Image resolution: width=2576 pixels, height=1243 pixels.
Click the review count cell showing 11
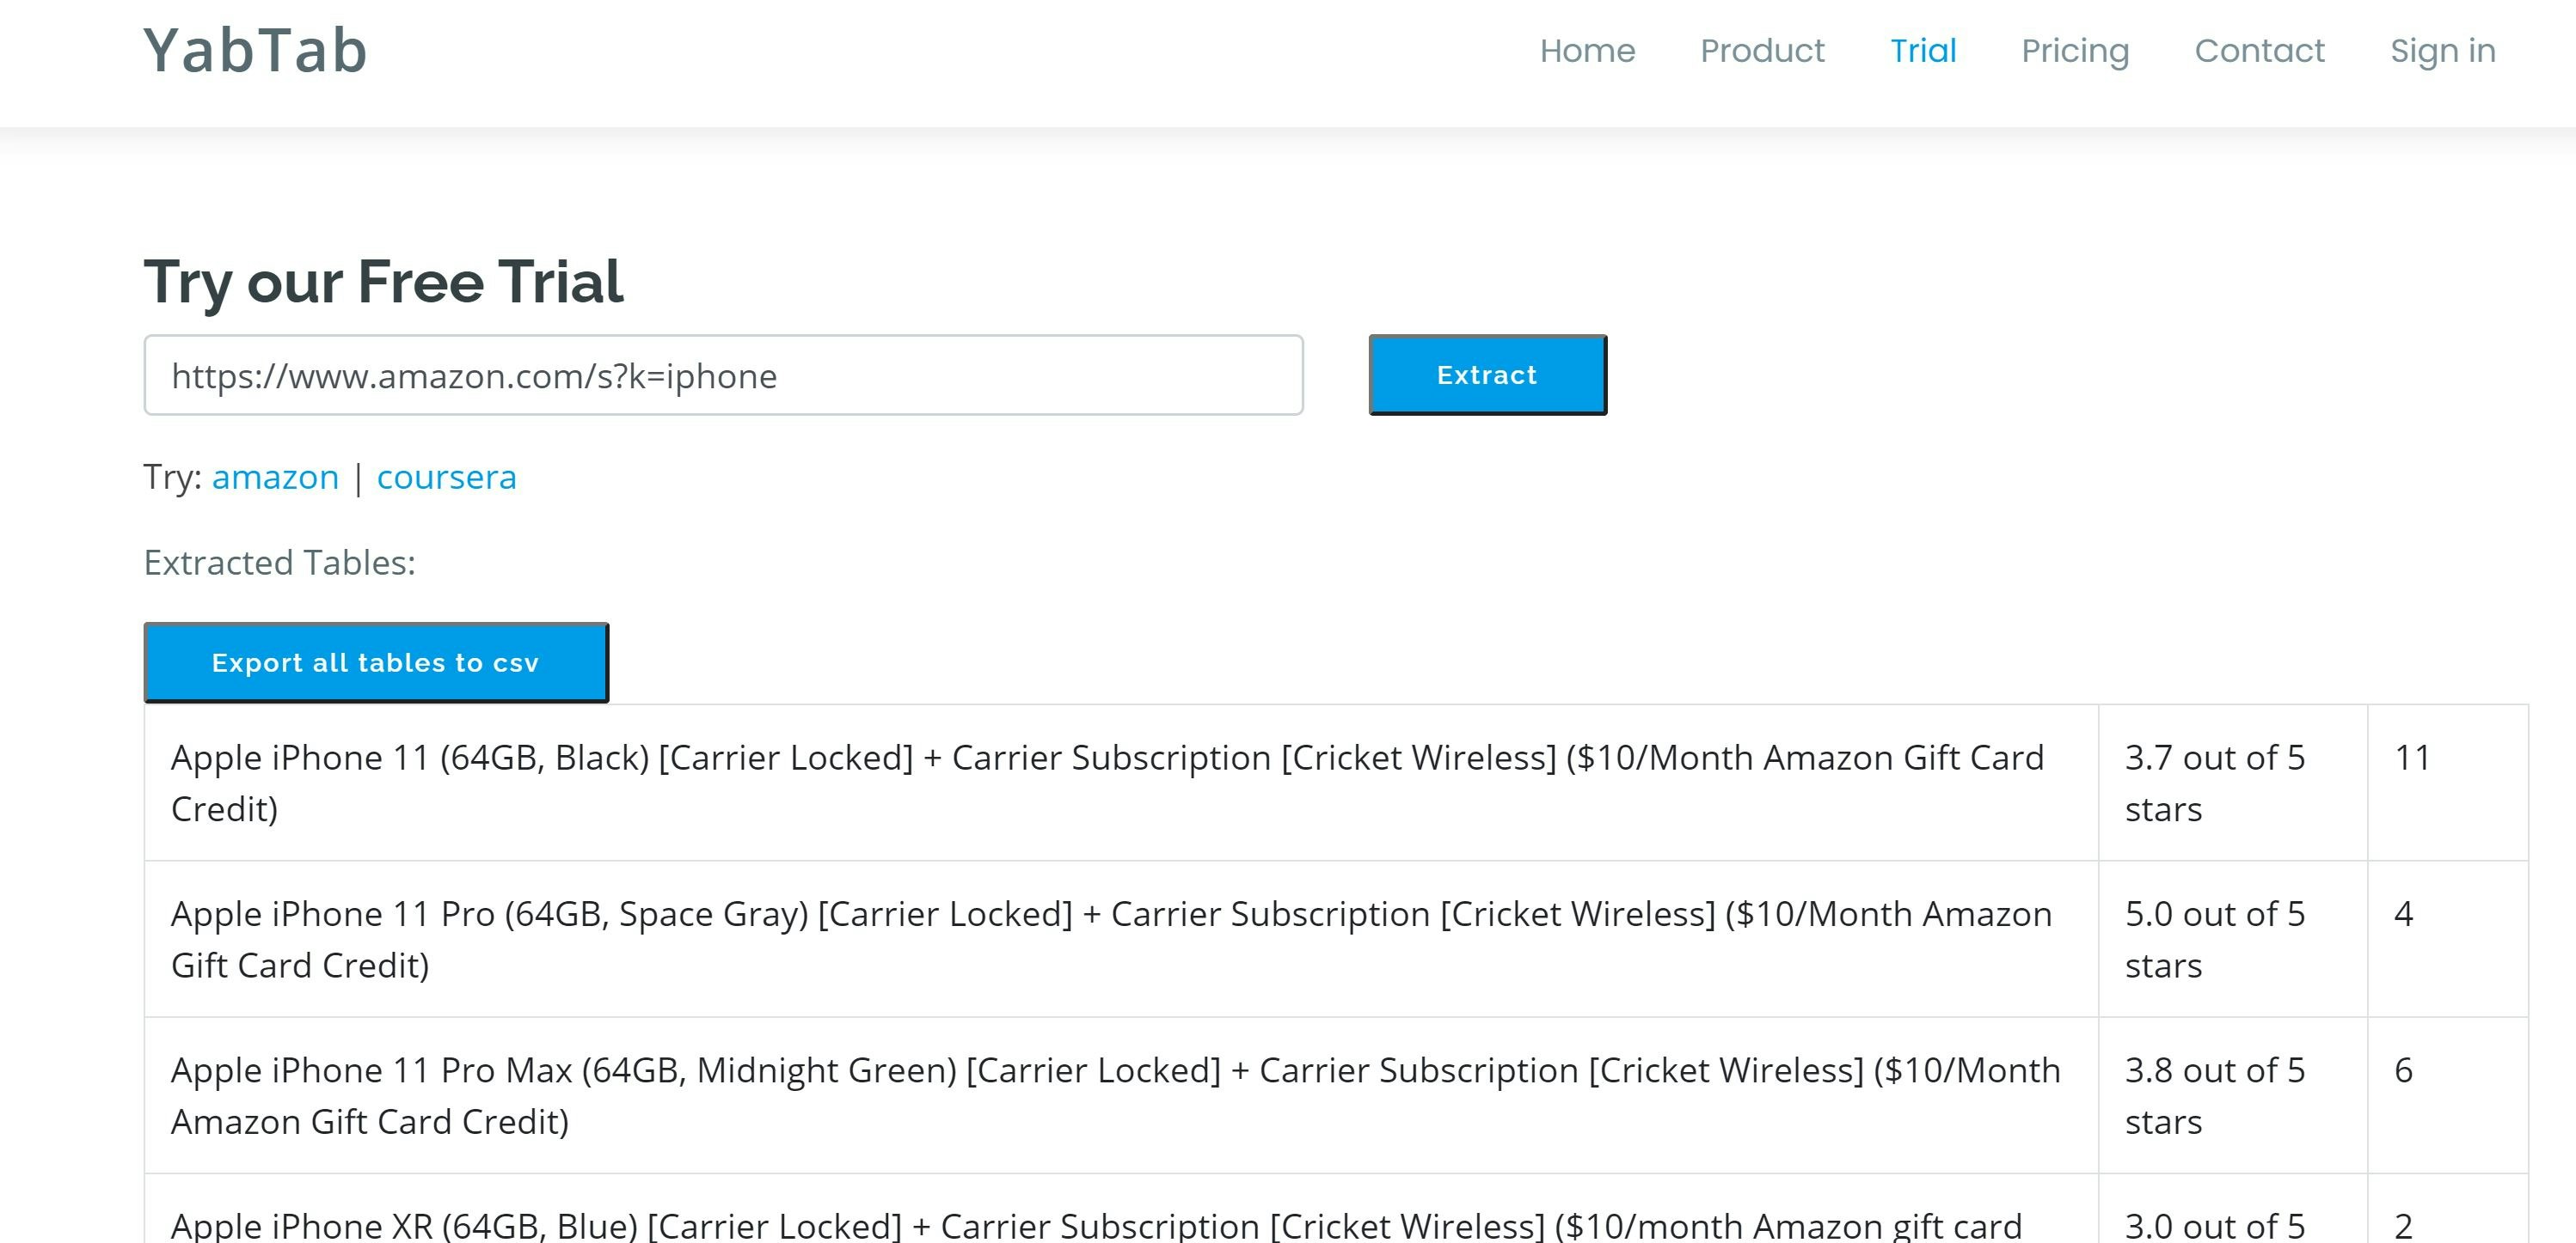pos(2412,759)
